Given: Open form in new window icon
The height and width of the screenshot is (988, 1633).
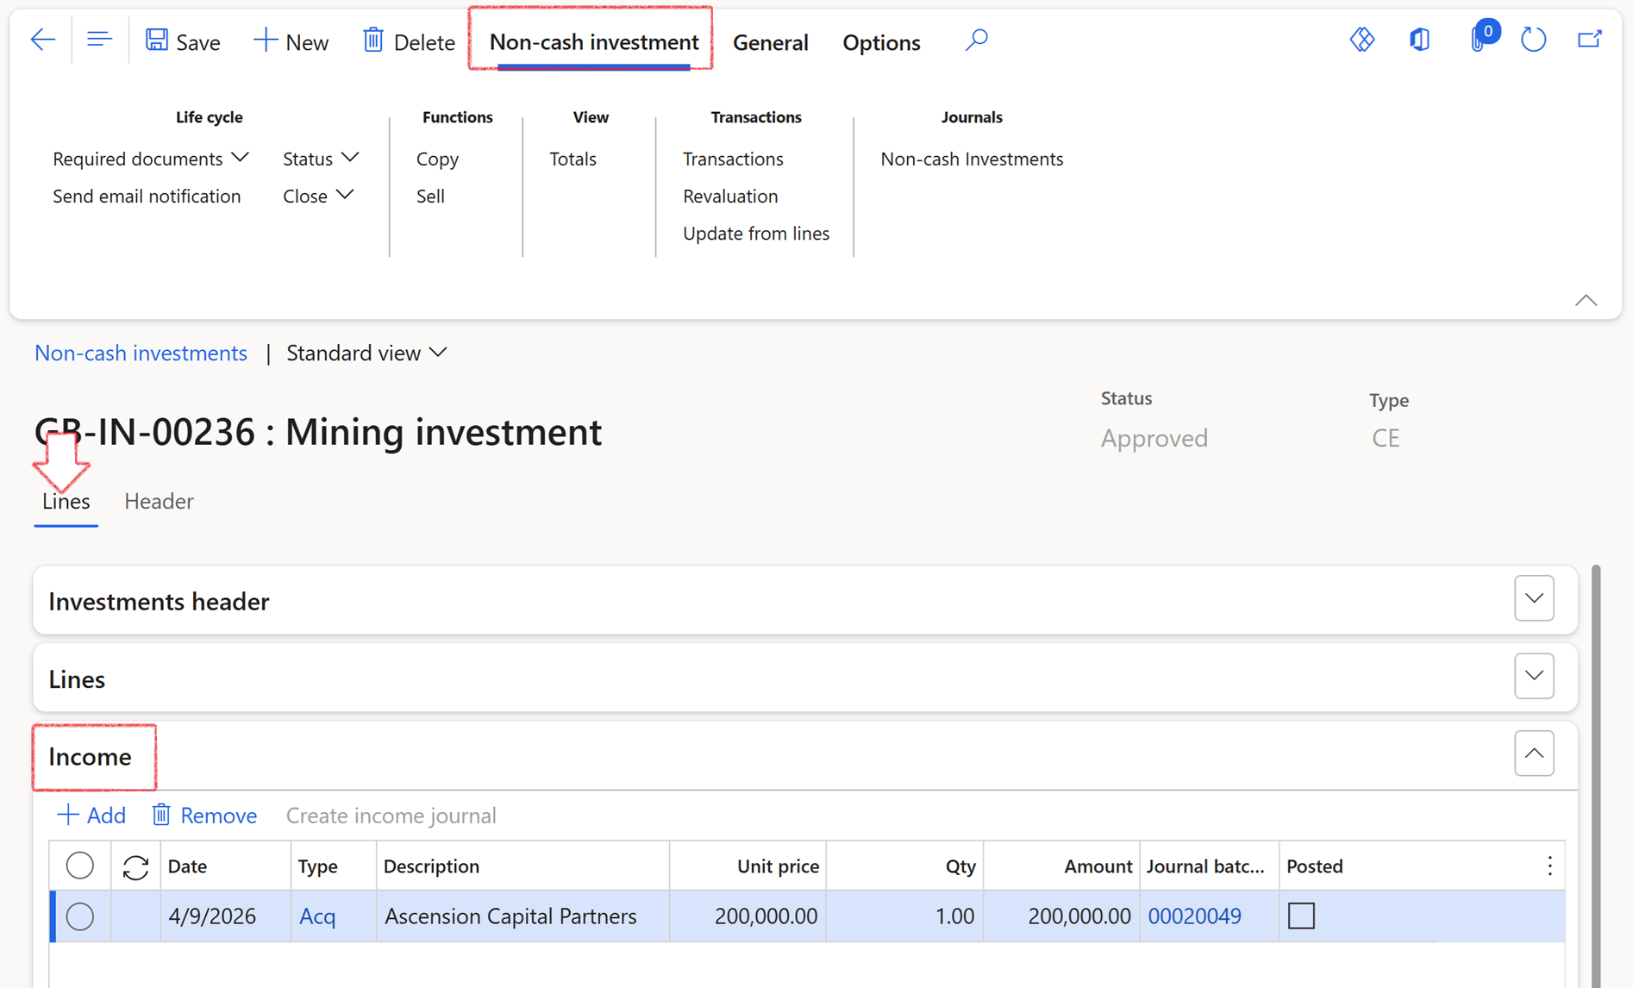Looking at the screenshot, I should pos(1589,40).
